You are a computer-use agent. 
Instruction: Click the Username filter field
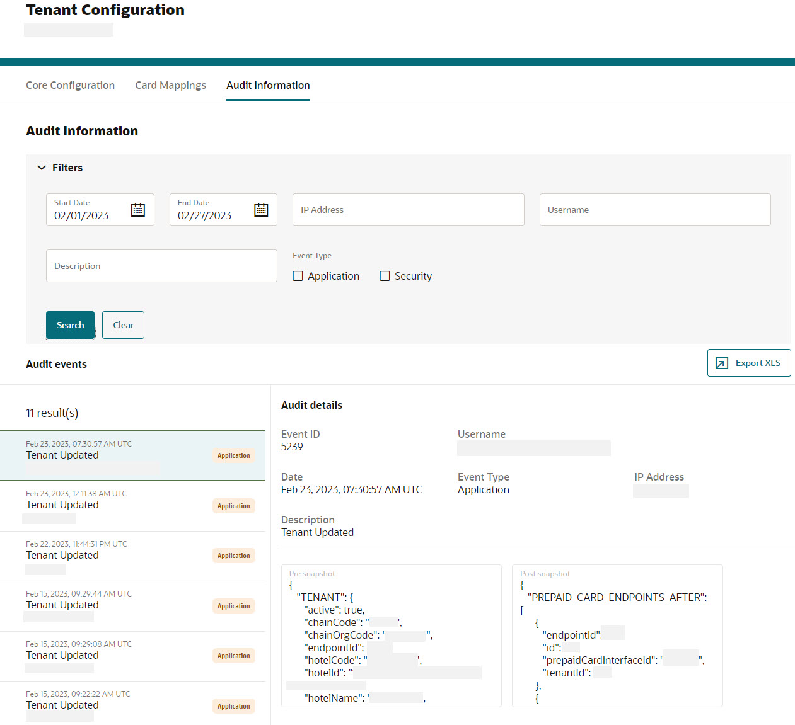tap(654, 210)
